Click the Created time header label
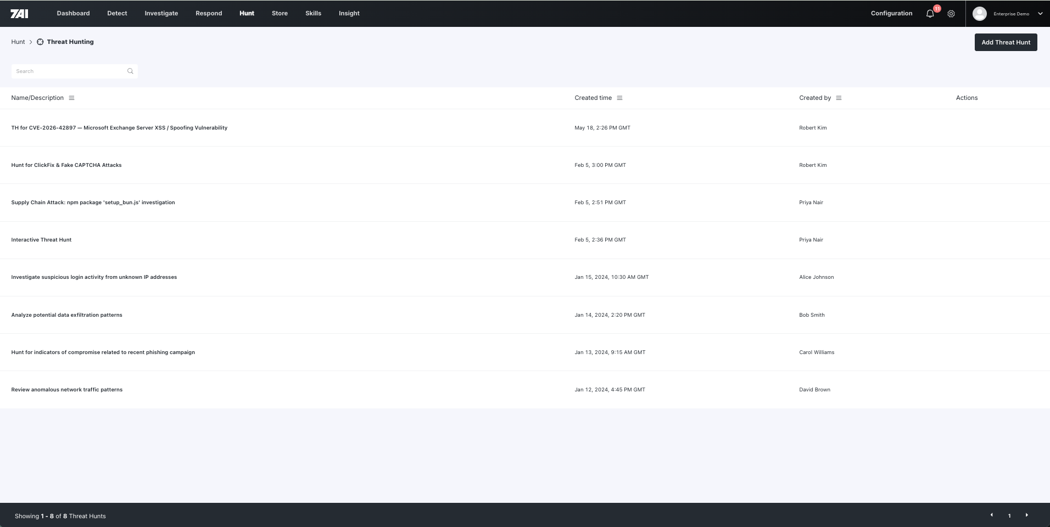The image size is (1050, 527). (x=593, y=98)
